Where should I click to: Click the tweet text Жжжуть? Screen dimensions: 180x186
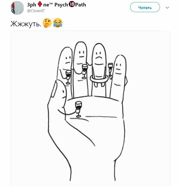tap(26, 24)
